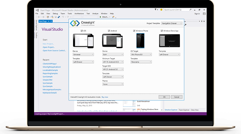Open the Minimum Target API 15 dropdown
241x134 pixels.
coord(113,62)
